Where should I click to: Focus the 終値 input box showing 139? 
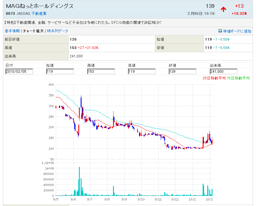[182, 72]
